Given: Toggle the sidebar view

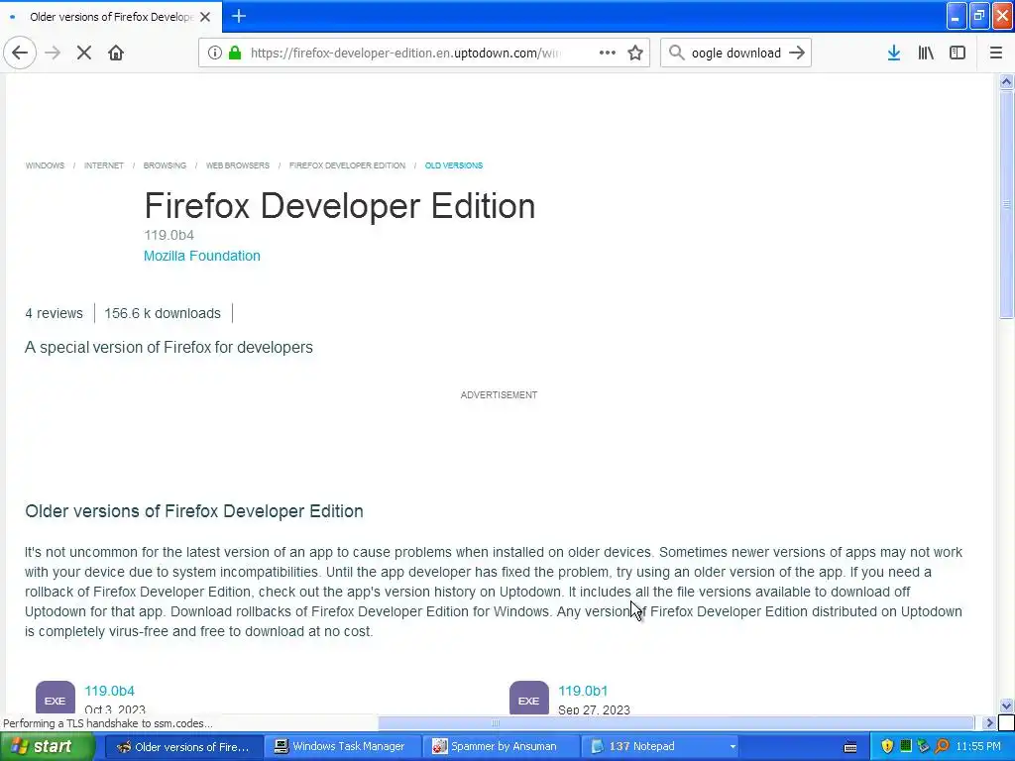Looking at the screenshot, I should click(958, 53).
